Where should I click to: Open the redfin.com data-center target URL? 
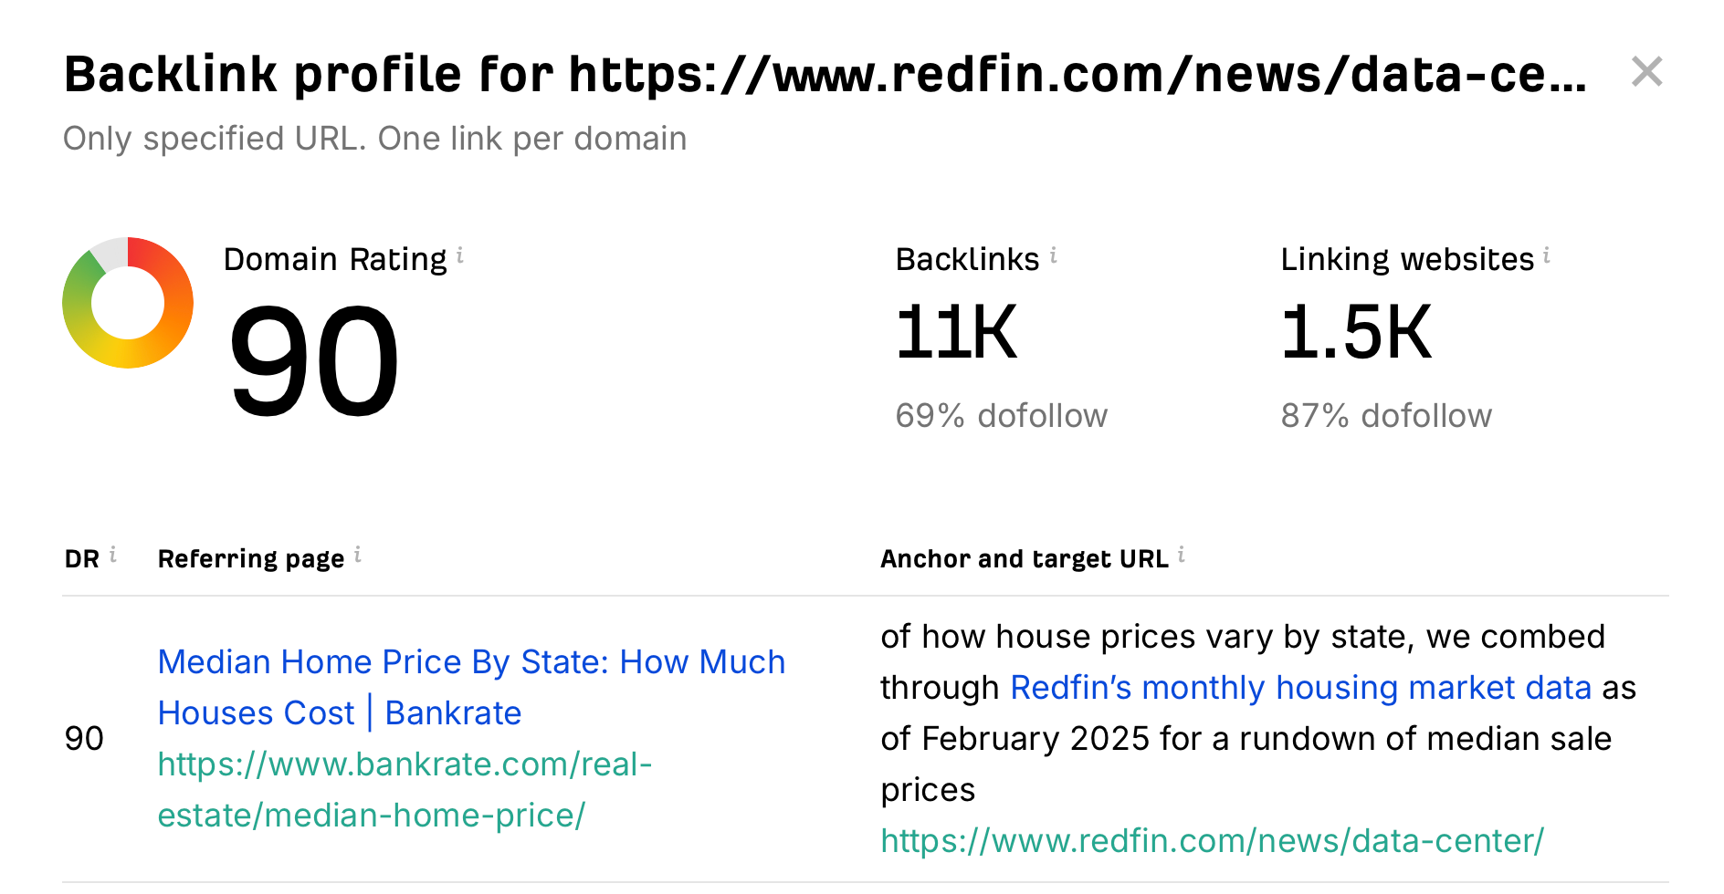click(1212, 840)
